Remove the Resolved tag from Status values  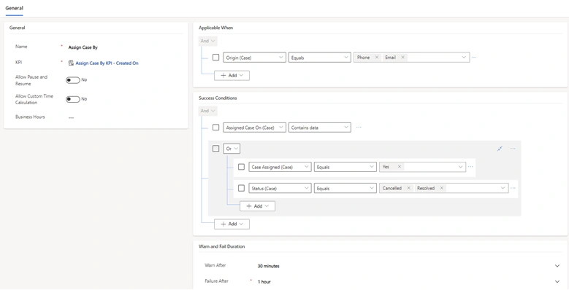441,188
